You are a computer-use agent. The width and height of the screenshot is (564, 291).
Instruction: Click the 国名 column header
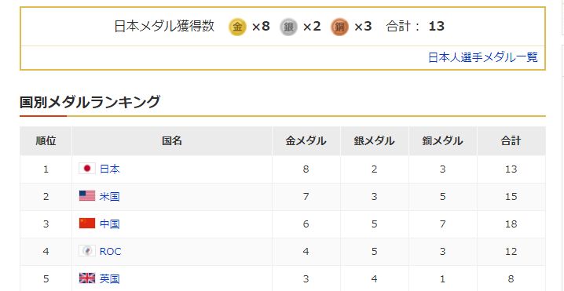coord(172,141)
